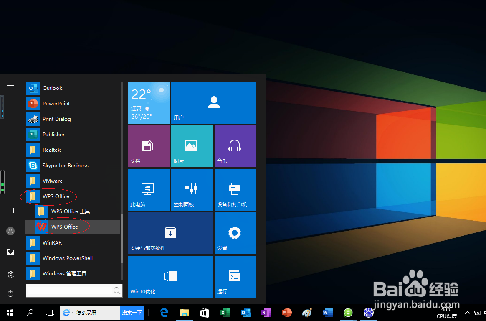Image resolution: width=486 pixels, height=321 pixels.
Task: Open Excel from the taskbar
Action: 225,313
